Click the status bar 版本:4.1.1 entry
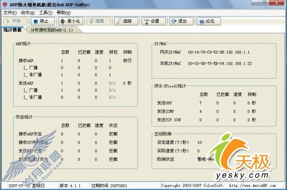This screenshot has height=190, width=287. (x=70, y=186)
